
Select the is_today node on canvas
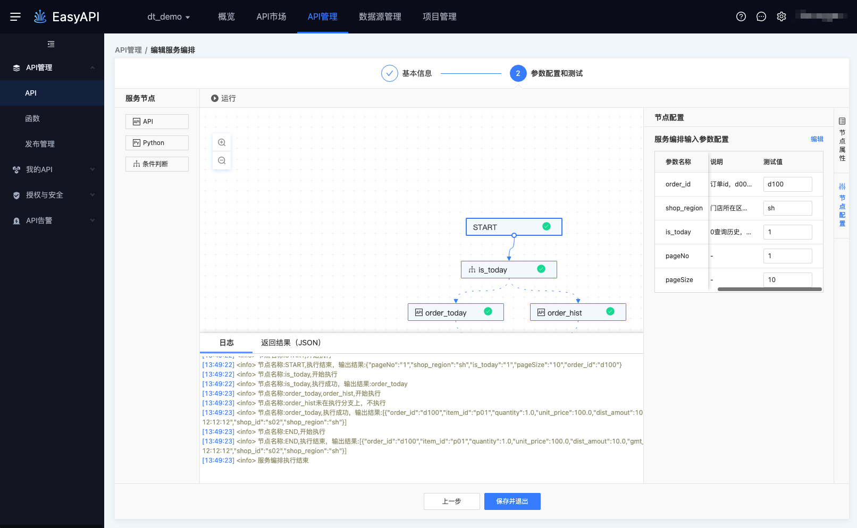(x=509, y=269)
